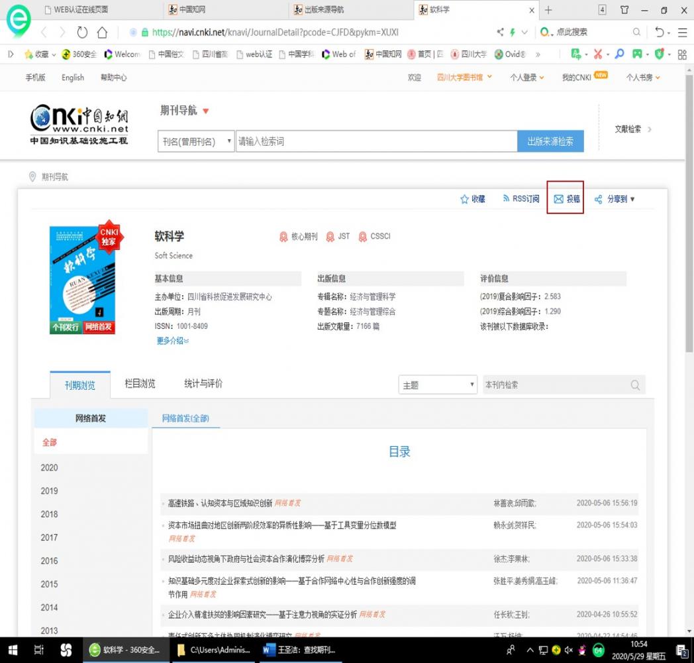This screenshot has width=694, height=663.
Task: Click the share icon in the address bar
Action: [x=500, y=32]
